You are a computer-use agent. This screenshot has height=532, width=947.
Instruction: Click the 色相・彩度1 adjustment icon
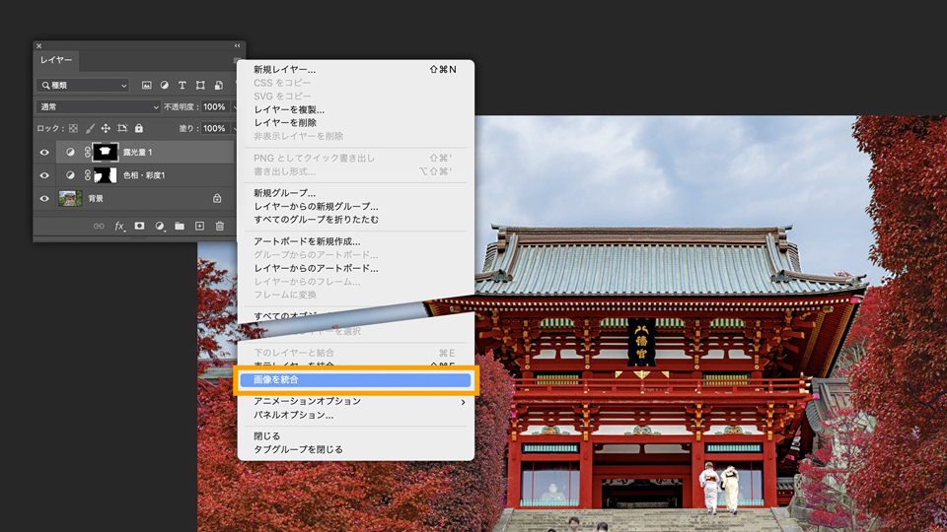(70, 175)
